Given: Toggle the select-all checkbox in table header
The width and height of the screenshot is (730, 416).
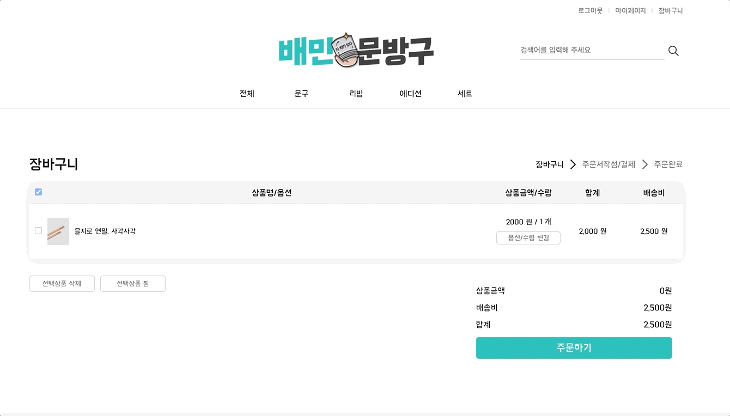Looking at the screenshot, I should coord(38,192).
